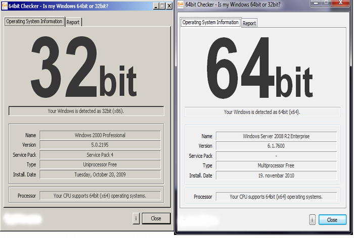The width and height of the screenshot is (354, 238).
Task: Click the 'Tuesday, October 20, 2009' install date
Action: click(x=100, y=174)
